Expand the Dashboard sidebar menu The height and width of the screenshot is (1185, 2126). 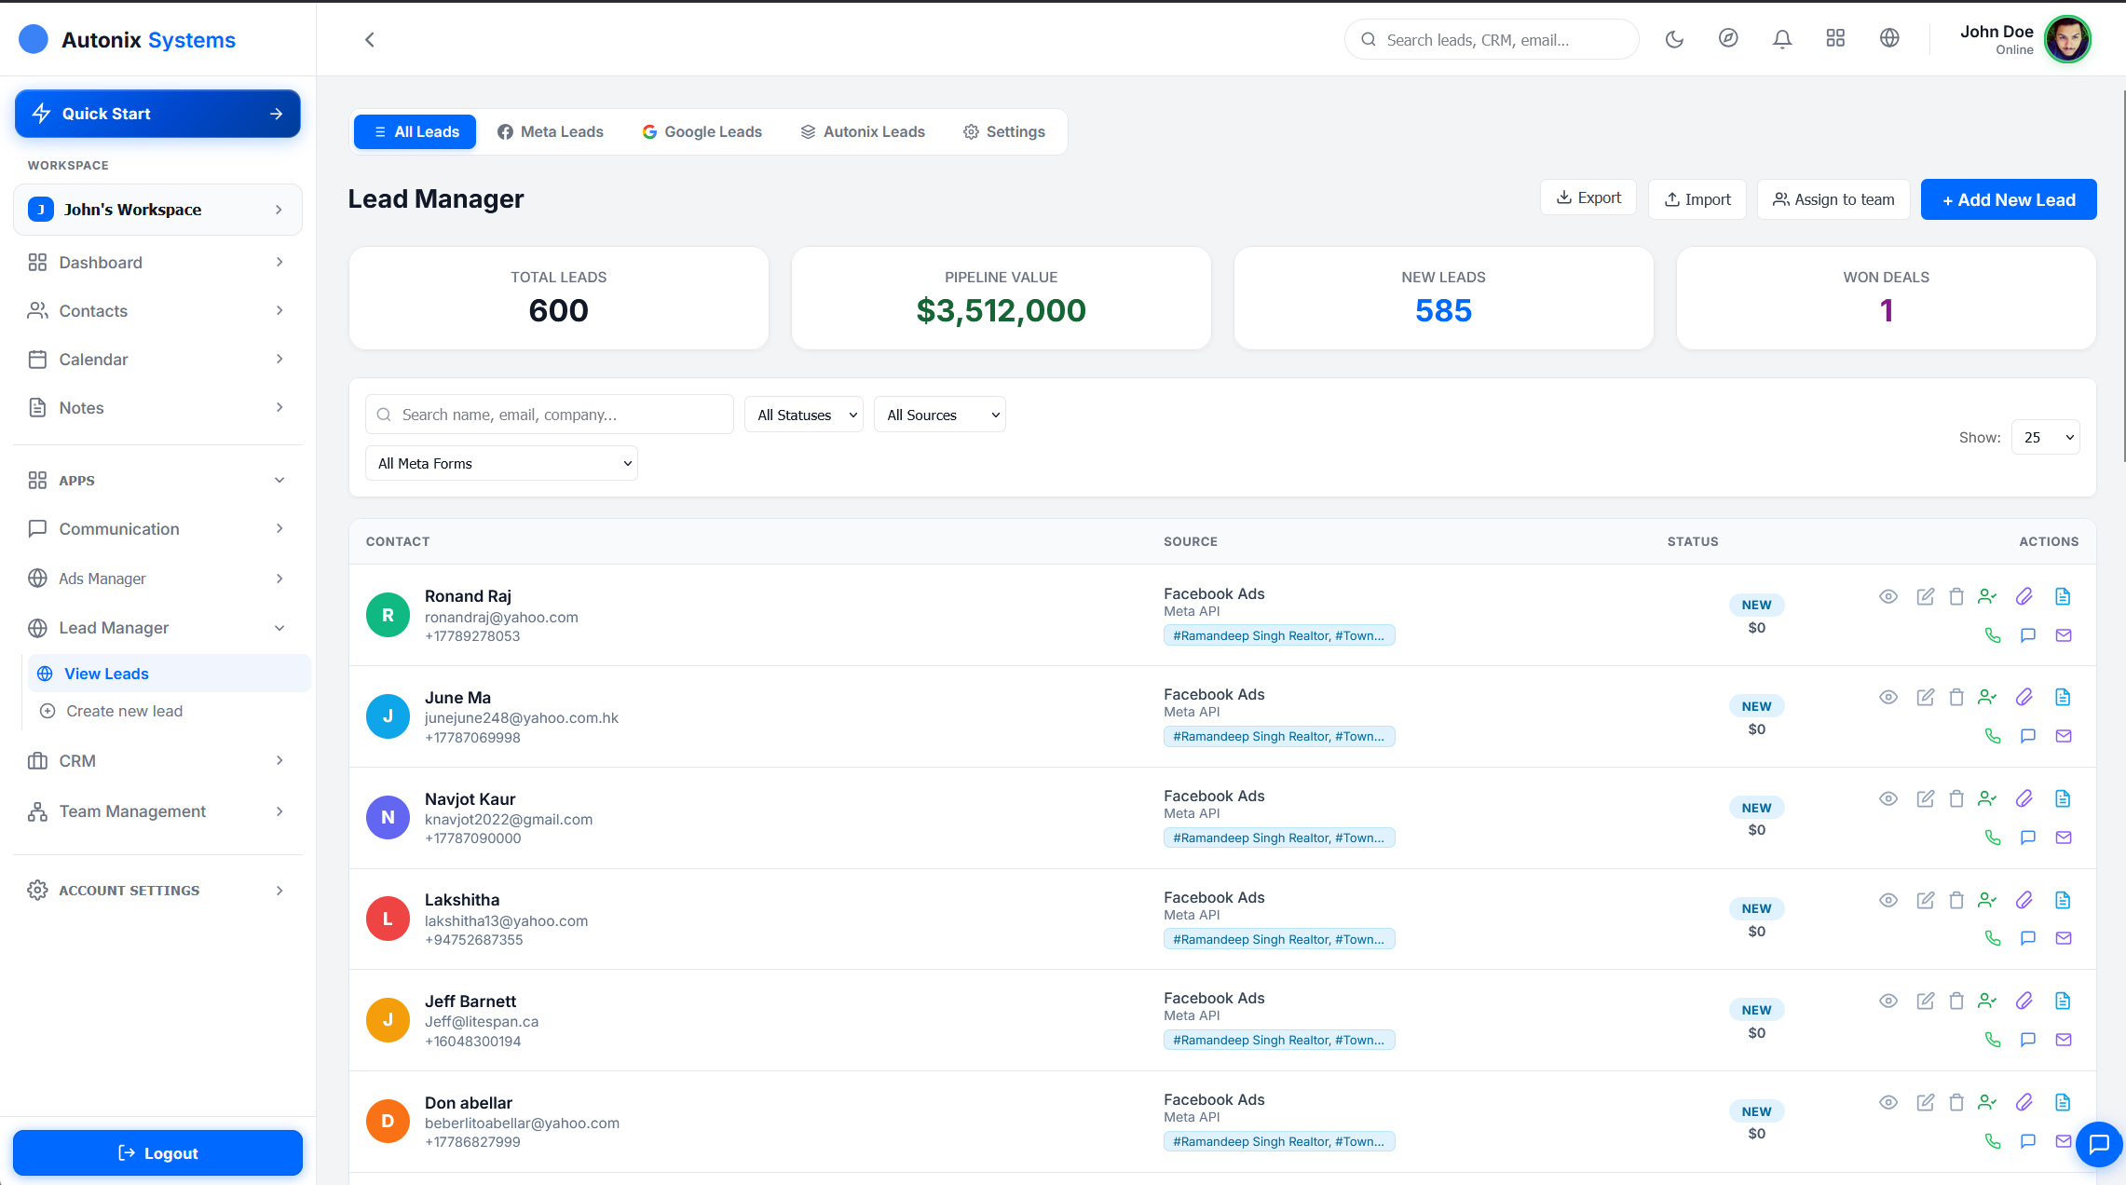tap(157, 263)
